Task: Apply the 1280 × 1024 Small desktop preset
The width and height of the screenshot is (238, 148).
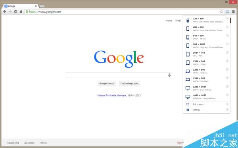Action: pyautogui.click(x=206, y=88)
